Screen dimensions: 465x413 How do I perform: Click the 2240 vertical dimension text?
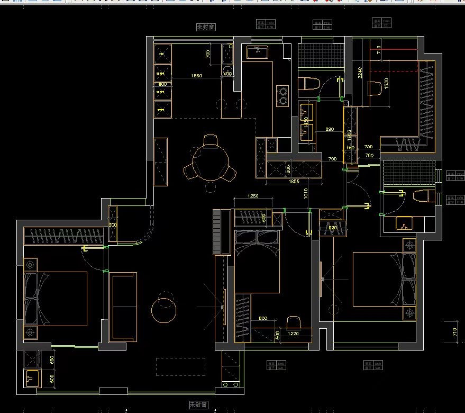pyautogui.click(x=360, y=73)
